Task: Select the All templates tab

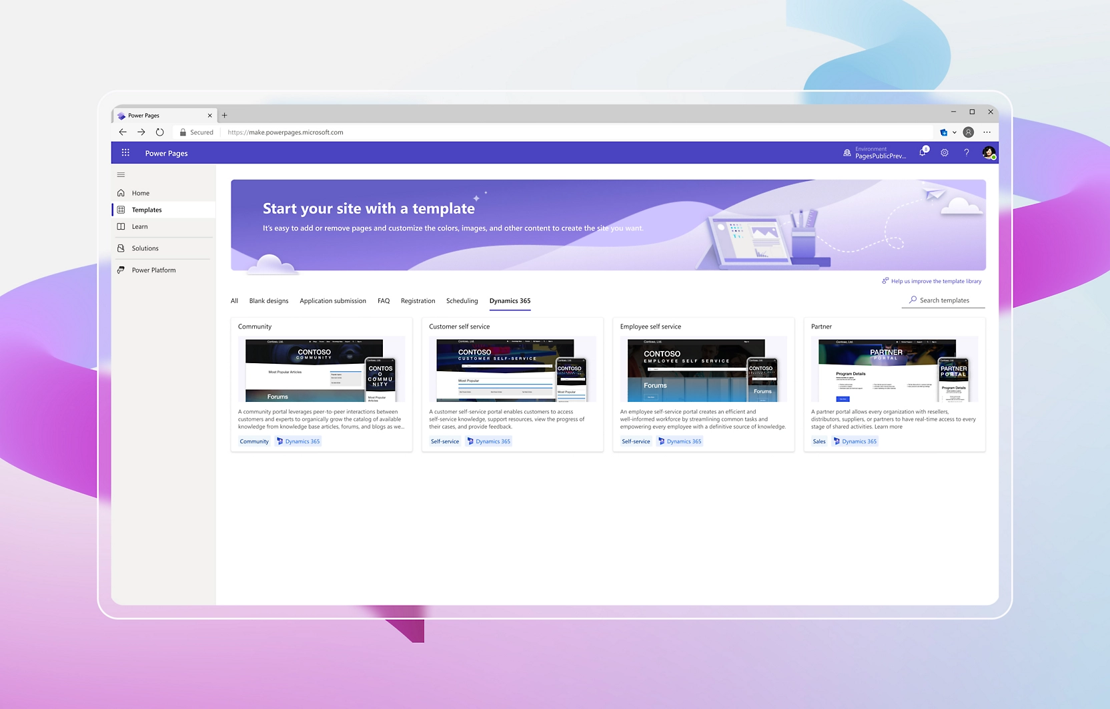Action: click(x=234, y=301)
